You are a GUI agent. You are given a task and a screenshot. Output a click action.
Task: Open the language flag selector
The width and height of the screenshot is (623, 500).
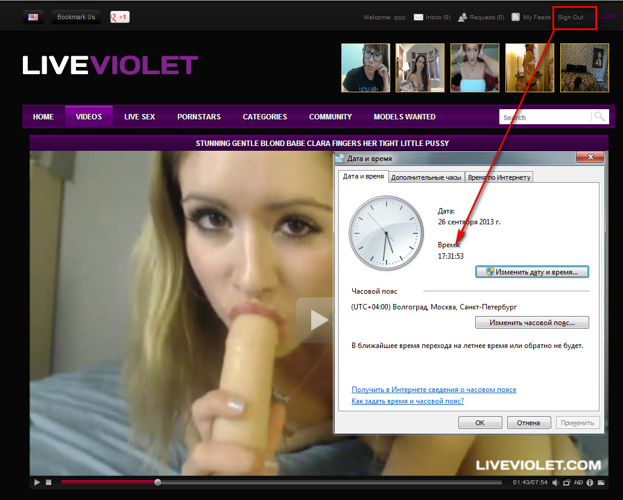(33, 17)
